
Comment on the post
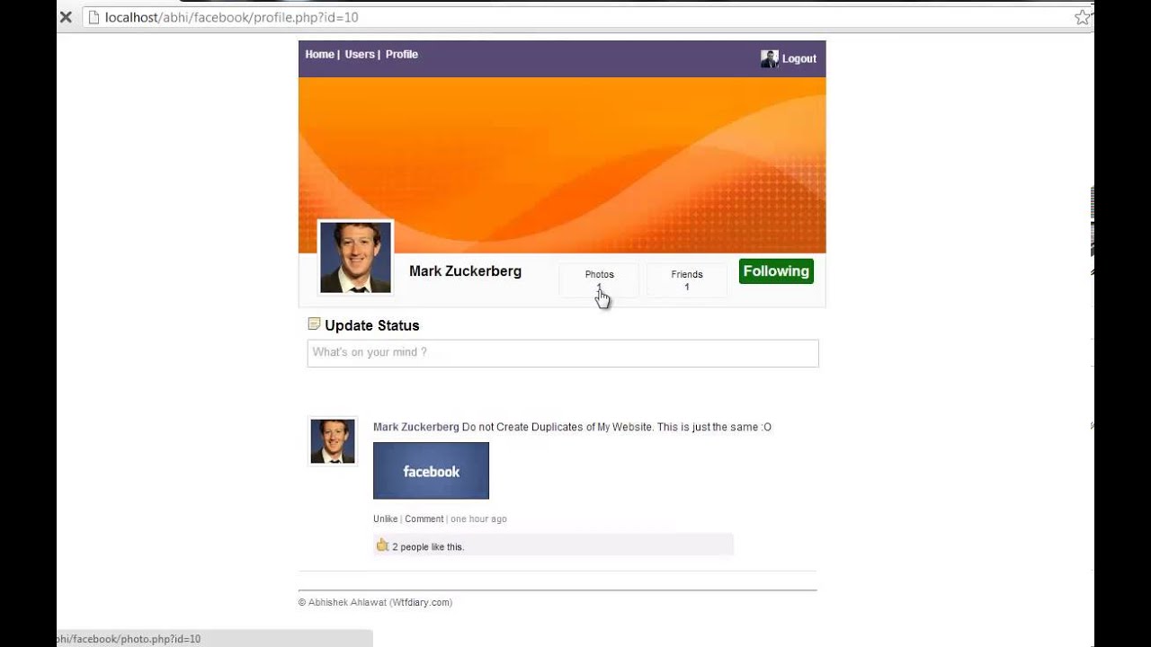click(x=424, y=518)
